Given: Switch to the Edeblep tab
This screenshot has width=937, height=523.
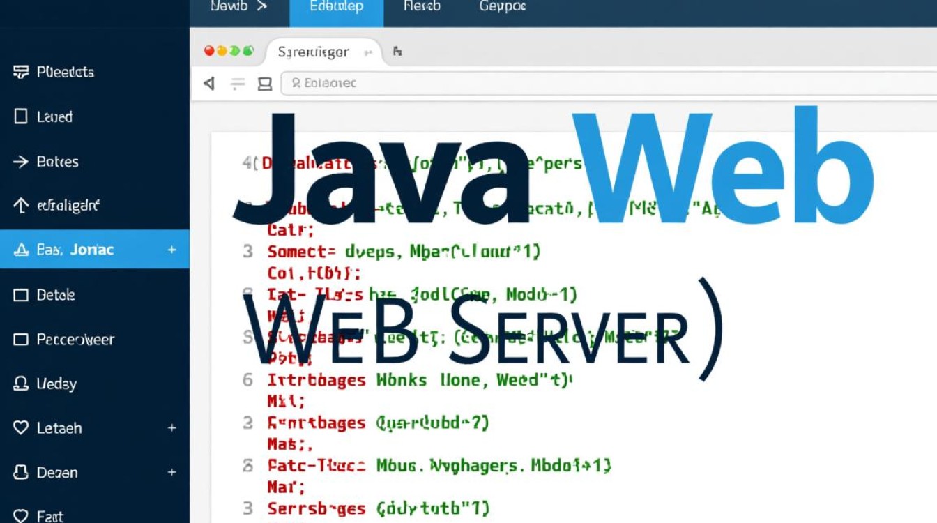Looking at the screenshot, I should click(x=335, y=13).
